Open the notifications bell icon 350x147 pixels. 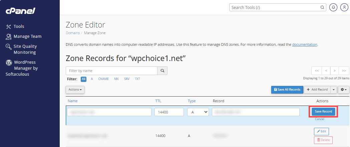point(333,7)
